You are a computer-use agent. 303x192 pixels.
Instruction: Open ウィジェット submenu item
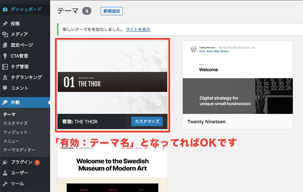16,132
